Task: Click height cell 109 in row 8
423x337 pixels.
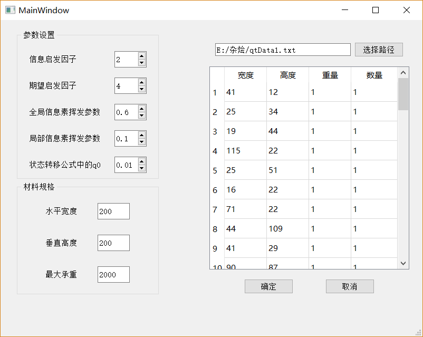Action: click(x=288, y=228)
